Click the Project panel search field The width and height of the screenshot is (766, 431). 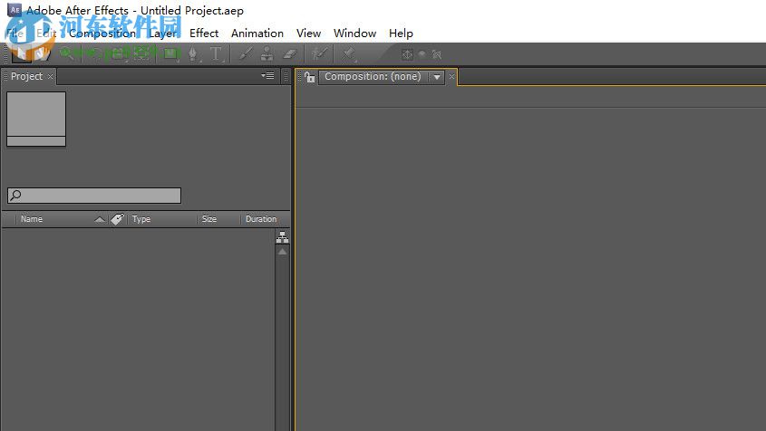click(x=94, y=196)
